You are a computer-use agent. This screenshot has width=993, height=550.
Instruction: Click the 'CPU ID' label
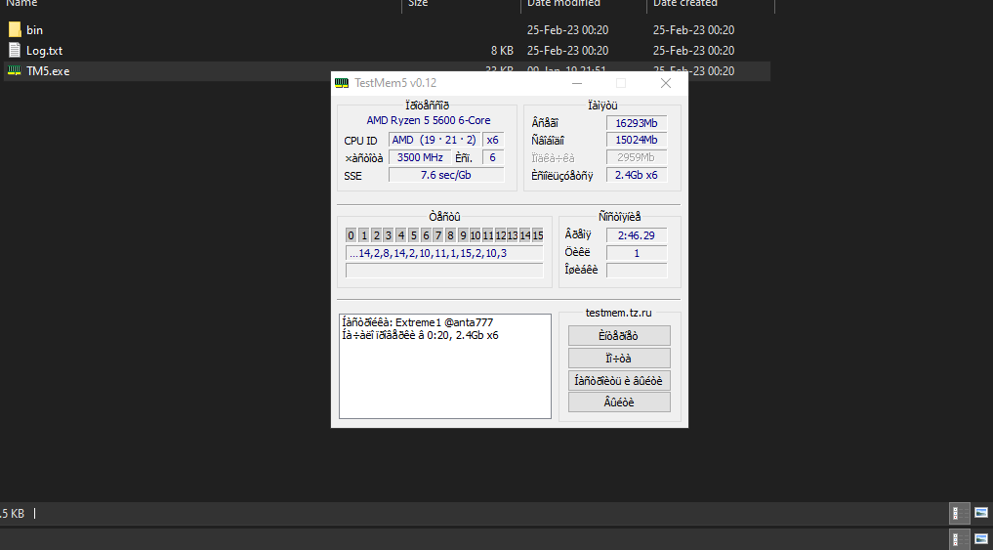360,141
